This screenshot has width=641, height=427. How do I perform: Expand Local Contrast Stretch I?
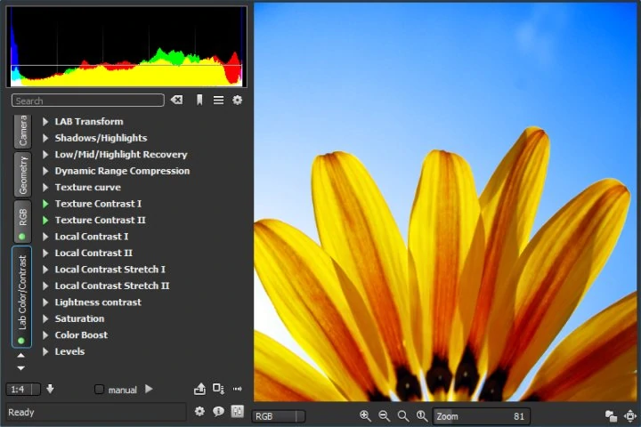point(45,270)
